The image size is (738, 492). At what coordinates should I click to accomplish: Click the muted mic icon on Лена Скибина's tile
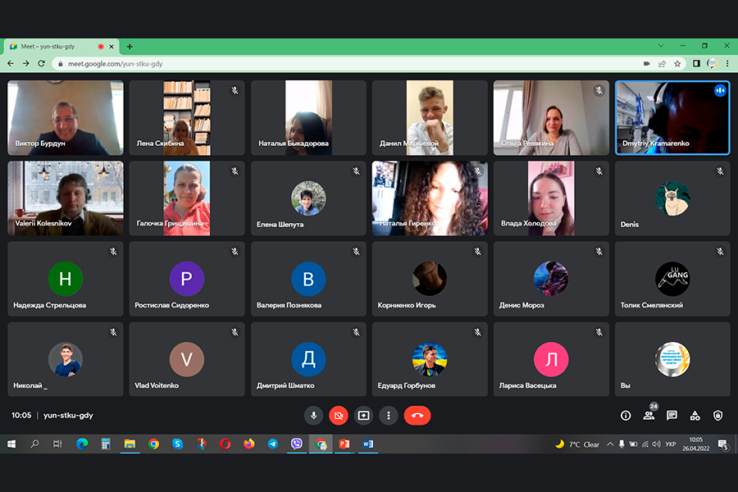click(x=235, y=90)
